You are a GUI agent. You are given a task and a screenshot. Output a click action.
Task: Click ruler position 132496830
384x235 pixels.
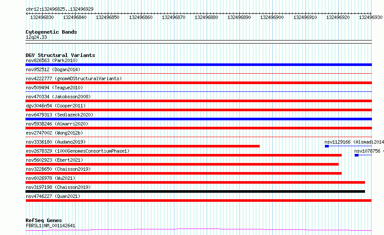point(42,17)
